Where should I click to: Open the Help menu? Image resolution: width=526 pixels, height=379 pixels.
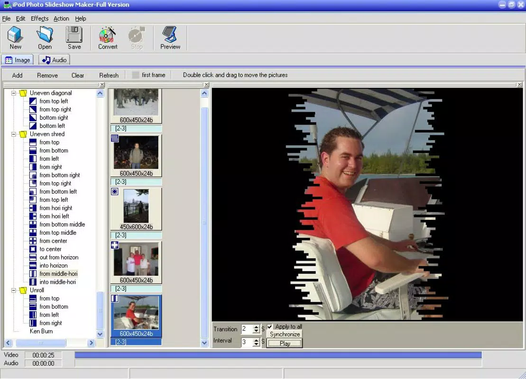81,18
